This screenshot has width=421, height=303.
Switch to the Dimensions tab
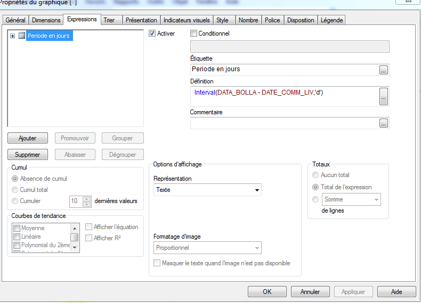46,20
